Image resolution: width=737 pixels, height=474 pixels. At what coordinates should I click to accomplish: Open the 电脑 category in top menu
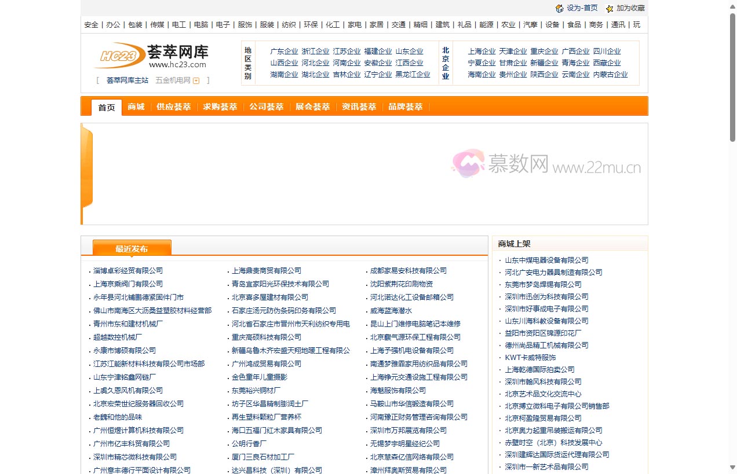pos(201,25)
